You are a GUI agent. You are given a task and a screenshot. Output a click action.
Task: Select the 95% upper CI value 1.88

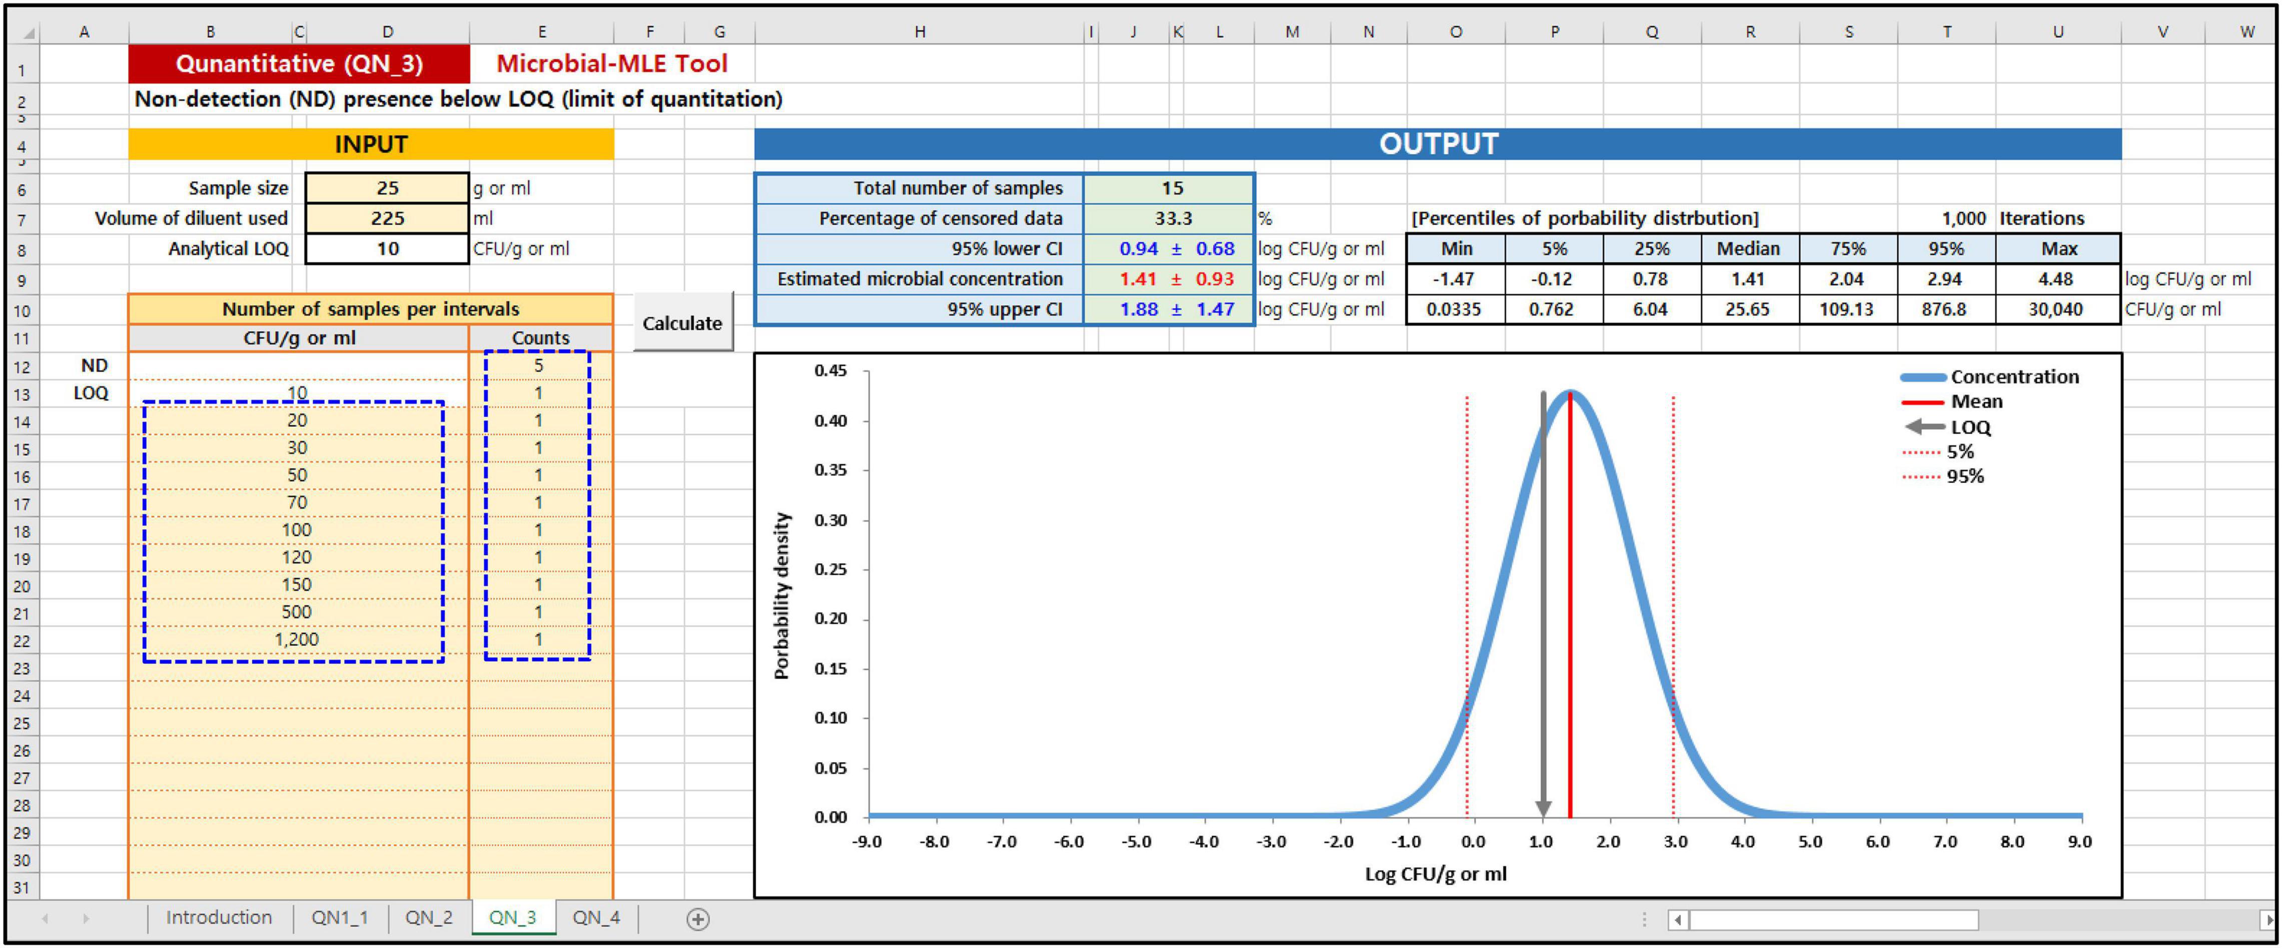coord(1137,309)
